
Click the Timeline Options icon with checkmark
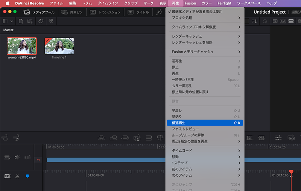pyautogui.click(x=7, y=158)
